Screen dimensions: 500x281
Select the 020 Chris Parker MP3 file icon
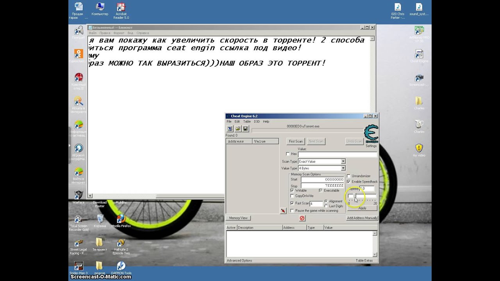coord(398,7)
